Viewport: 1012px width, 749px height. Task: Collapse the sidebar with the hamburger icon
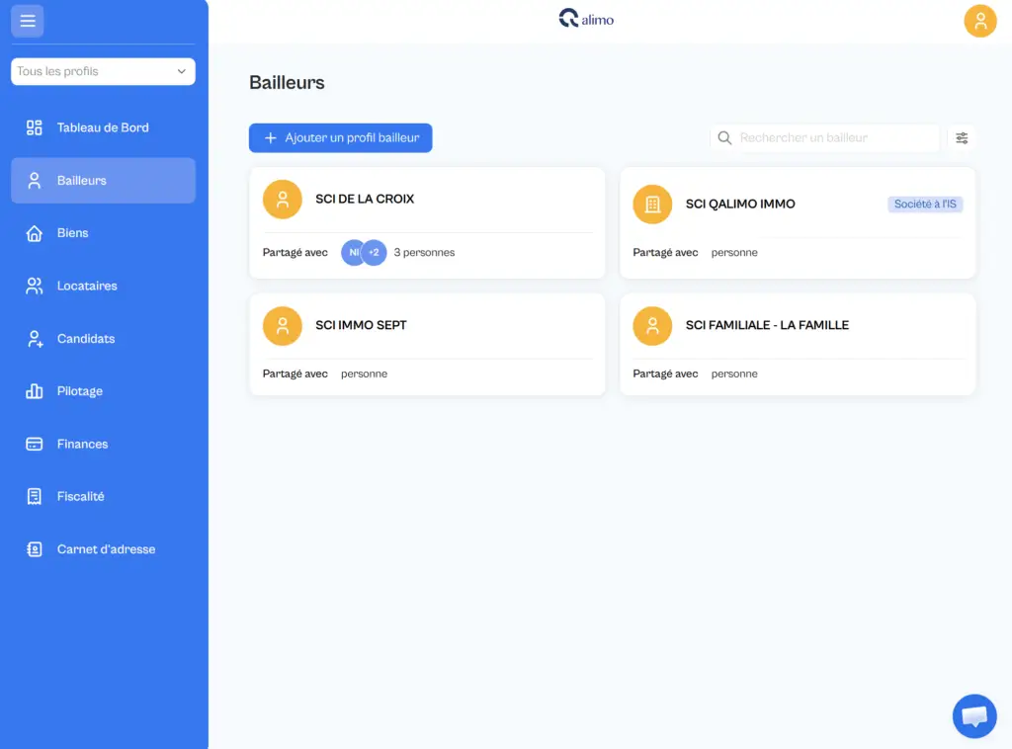point(27,21)
